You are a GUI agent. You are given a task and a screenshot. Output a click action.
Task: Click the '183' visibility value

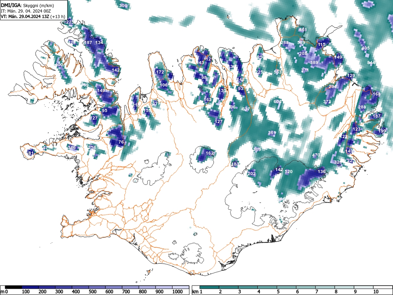click(235, 164)
